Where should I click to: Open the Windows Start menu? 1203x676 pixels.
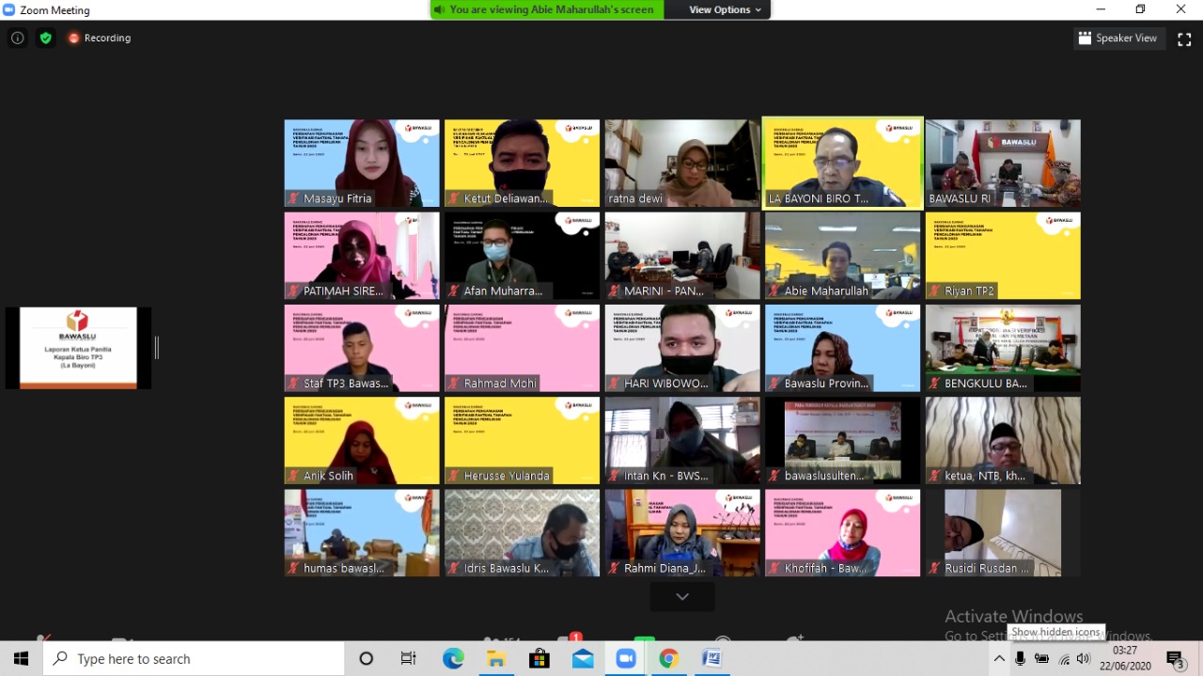pyautogui.click(x=21, y=659)
